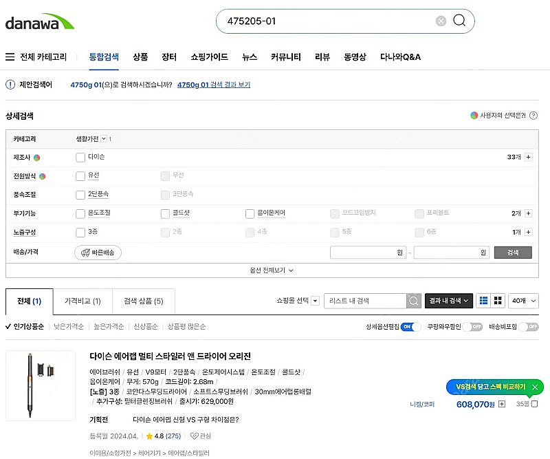Click the 608,070원 price link

(475, 404)
